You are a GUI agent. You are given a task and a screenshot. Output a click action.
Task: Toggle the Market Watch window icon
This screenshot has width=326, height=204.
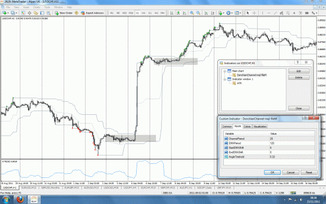pos(23,13)
